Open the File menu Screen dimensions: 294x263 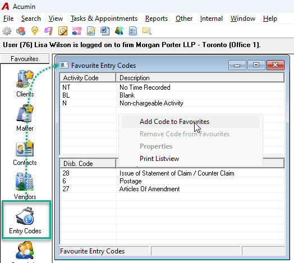tap(8, 19)
